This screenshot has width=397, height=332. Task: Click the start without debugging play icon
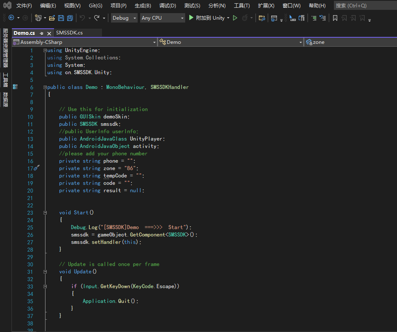[x=235, y=18]
